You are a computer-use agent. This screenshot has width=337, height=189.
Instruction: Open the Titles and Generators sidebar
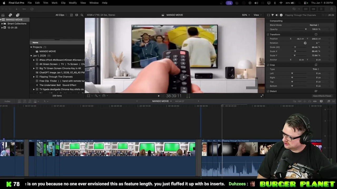(18, 15)
